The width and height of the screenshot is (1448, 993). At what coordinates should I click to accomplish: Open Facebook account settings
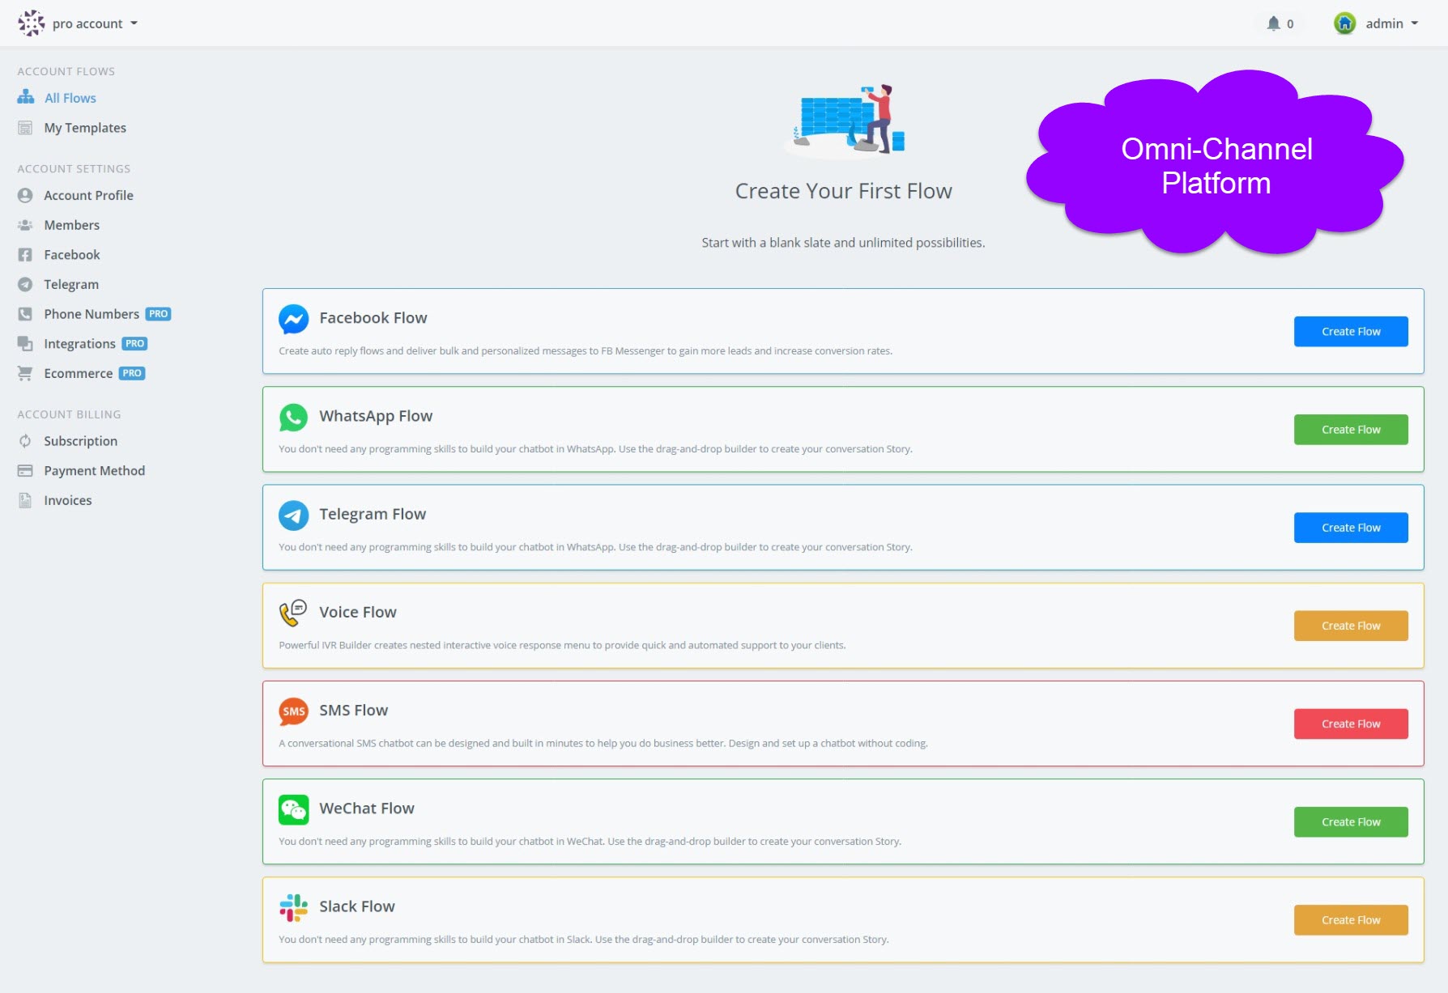coord(72,255)
